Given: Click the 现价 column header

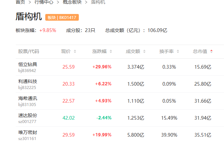Looking at the screenshot, I should click(x=66, y=51).
